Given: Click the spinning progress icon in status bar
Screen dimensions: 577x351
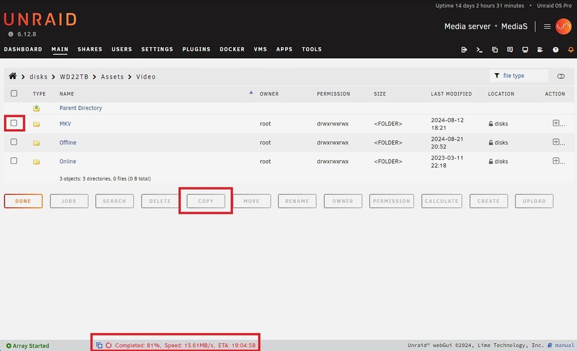Looking at the screenshot, I should coord(108,345).
